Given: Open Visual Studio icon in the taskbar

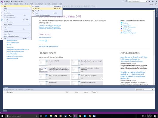Looking at the screenshot, I should pos(75,116).
